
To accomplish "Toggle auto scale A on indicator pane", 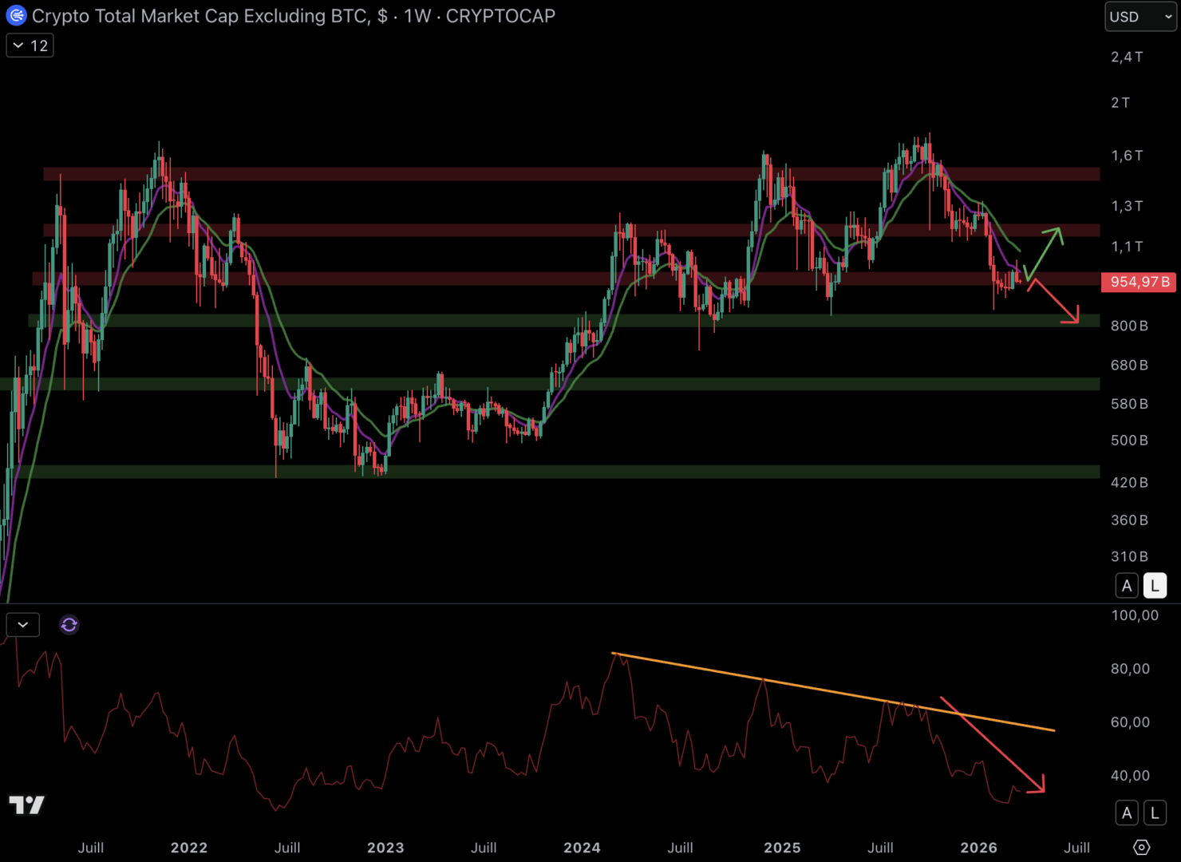I will click(x=1126, y=813).
